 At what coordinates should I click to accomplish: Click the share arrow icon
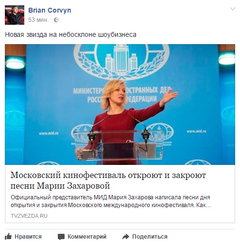point(126,237)
